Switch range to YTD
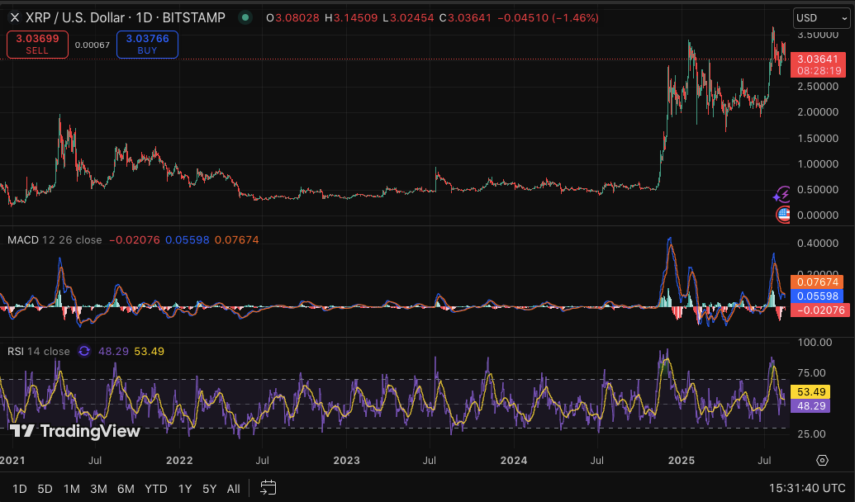The width and height of the screenshot is (855, 502). tap(155, 489)
